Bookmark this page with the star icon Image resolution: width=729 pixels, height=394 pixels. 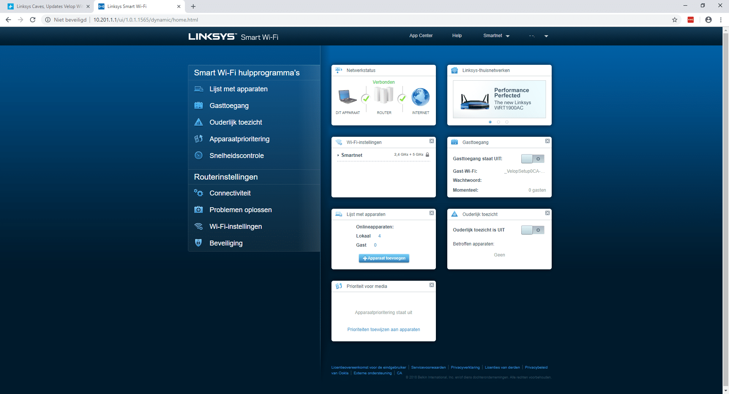coord(675,20)
